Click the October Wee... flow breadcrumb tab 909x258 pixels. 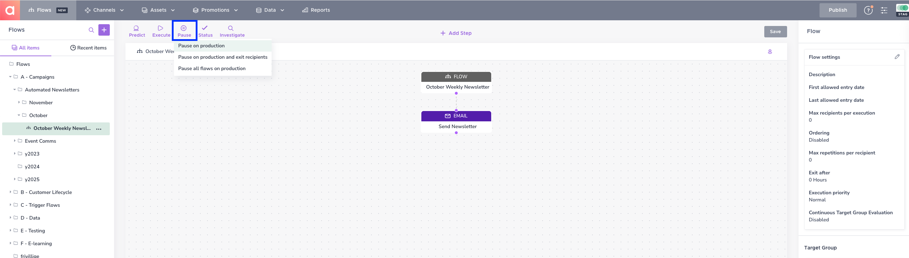[x=155, y=52]
